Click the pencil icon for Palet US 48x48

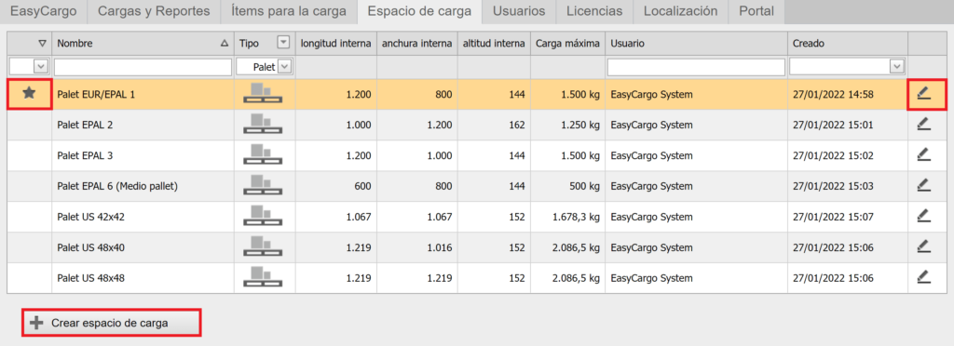click(923, 278)
